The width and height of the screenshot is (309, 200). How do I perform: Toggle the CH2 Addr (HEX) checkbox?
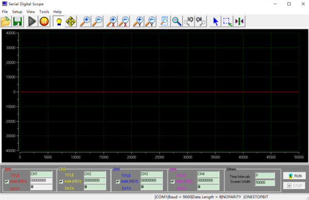61,181
